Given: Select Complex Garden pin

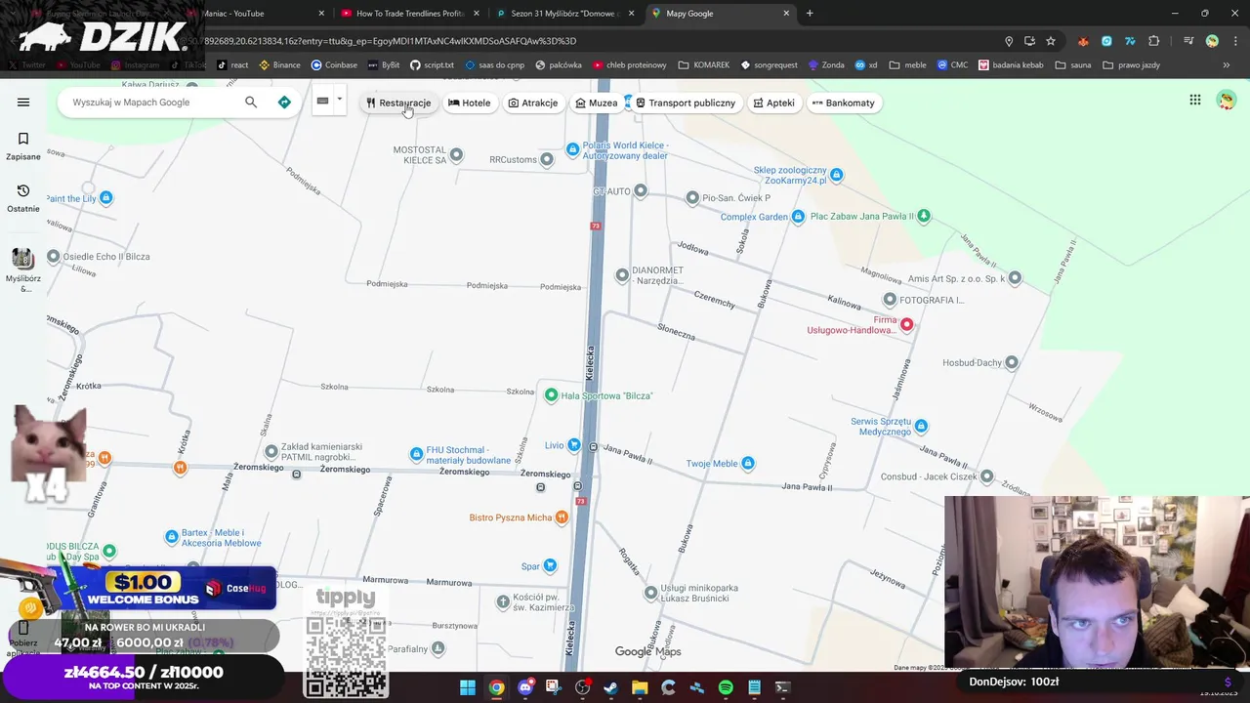Looking at the screenshot, I should (x=798, y=217).
